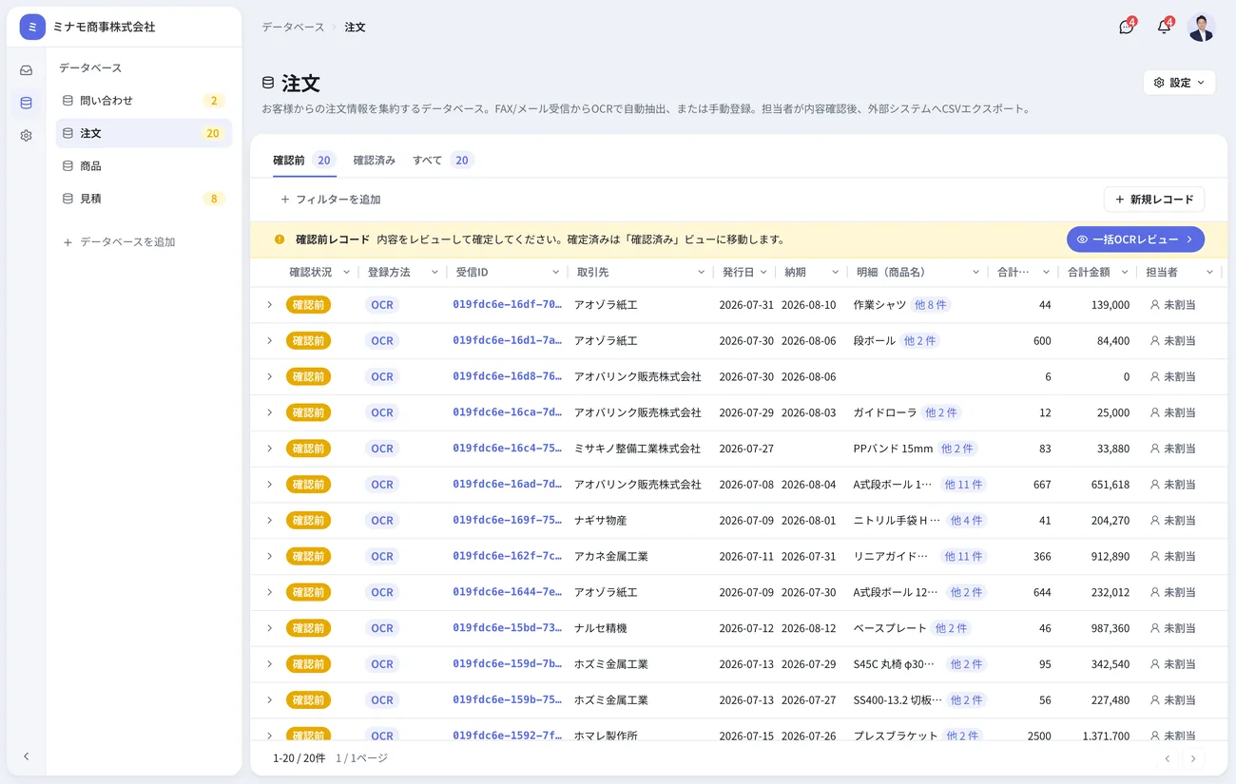Open the user avatar profile menu
1236x784 pixels.
point(1202,28)
